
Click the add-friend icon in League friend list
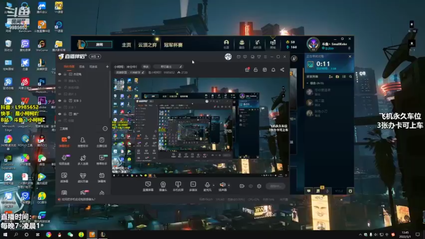(x=330, y=76)
